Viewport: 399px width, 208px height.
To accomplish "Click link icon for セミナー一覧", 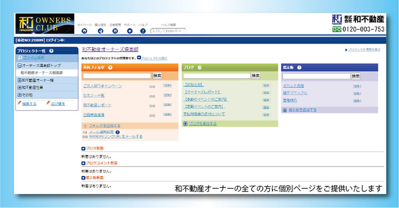I will [152, 97].
